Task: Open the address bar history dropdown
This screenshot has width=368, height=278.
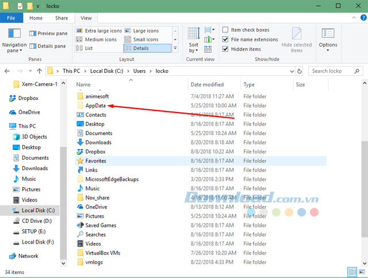Action: pyautogui.click(x=292, y=71)
